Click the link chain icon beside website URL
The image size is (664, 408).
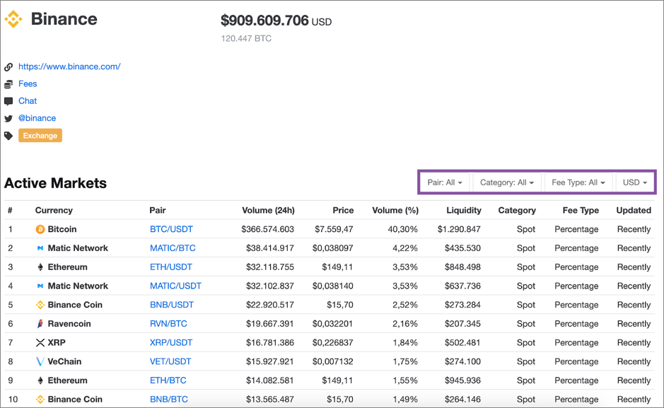8,67
